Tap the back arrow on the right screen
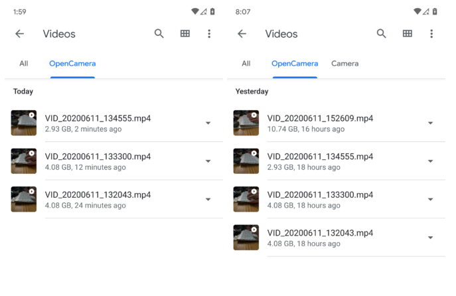This screenshot has height=296, width=456. [242, 34]
